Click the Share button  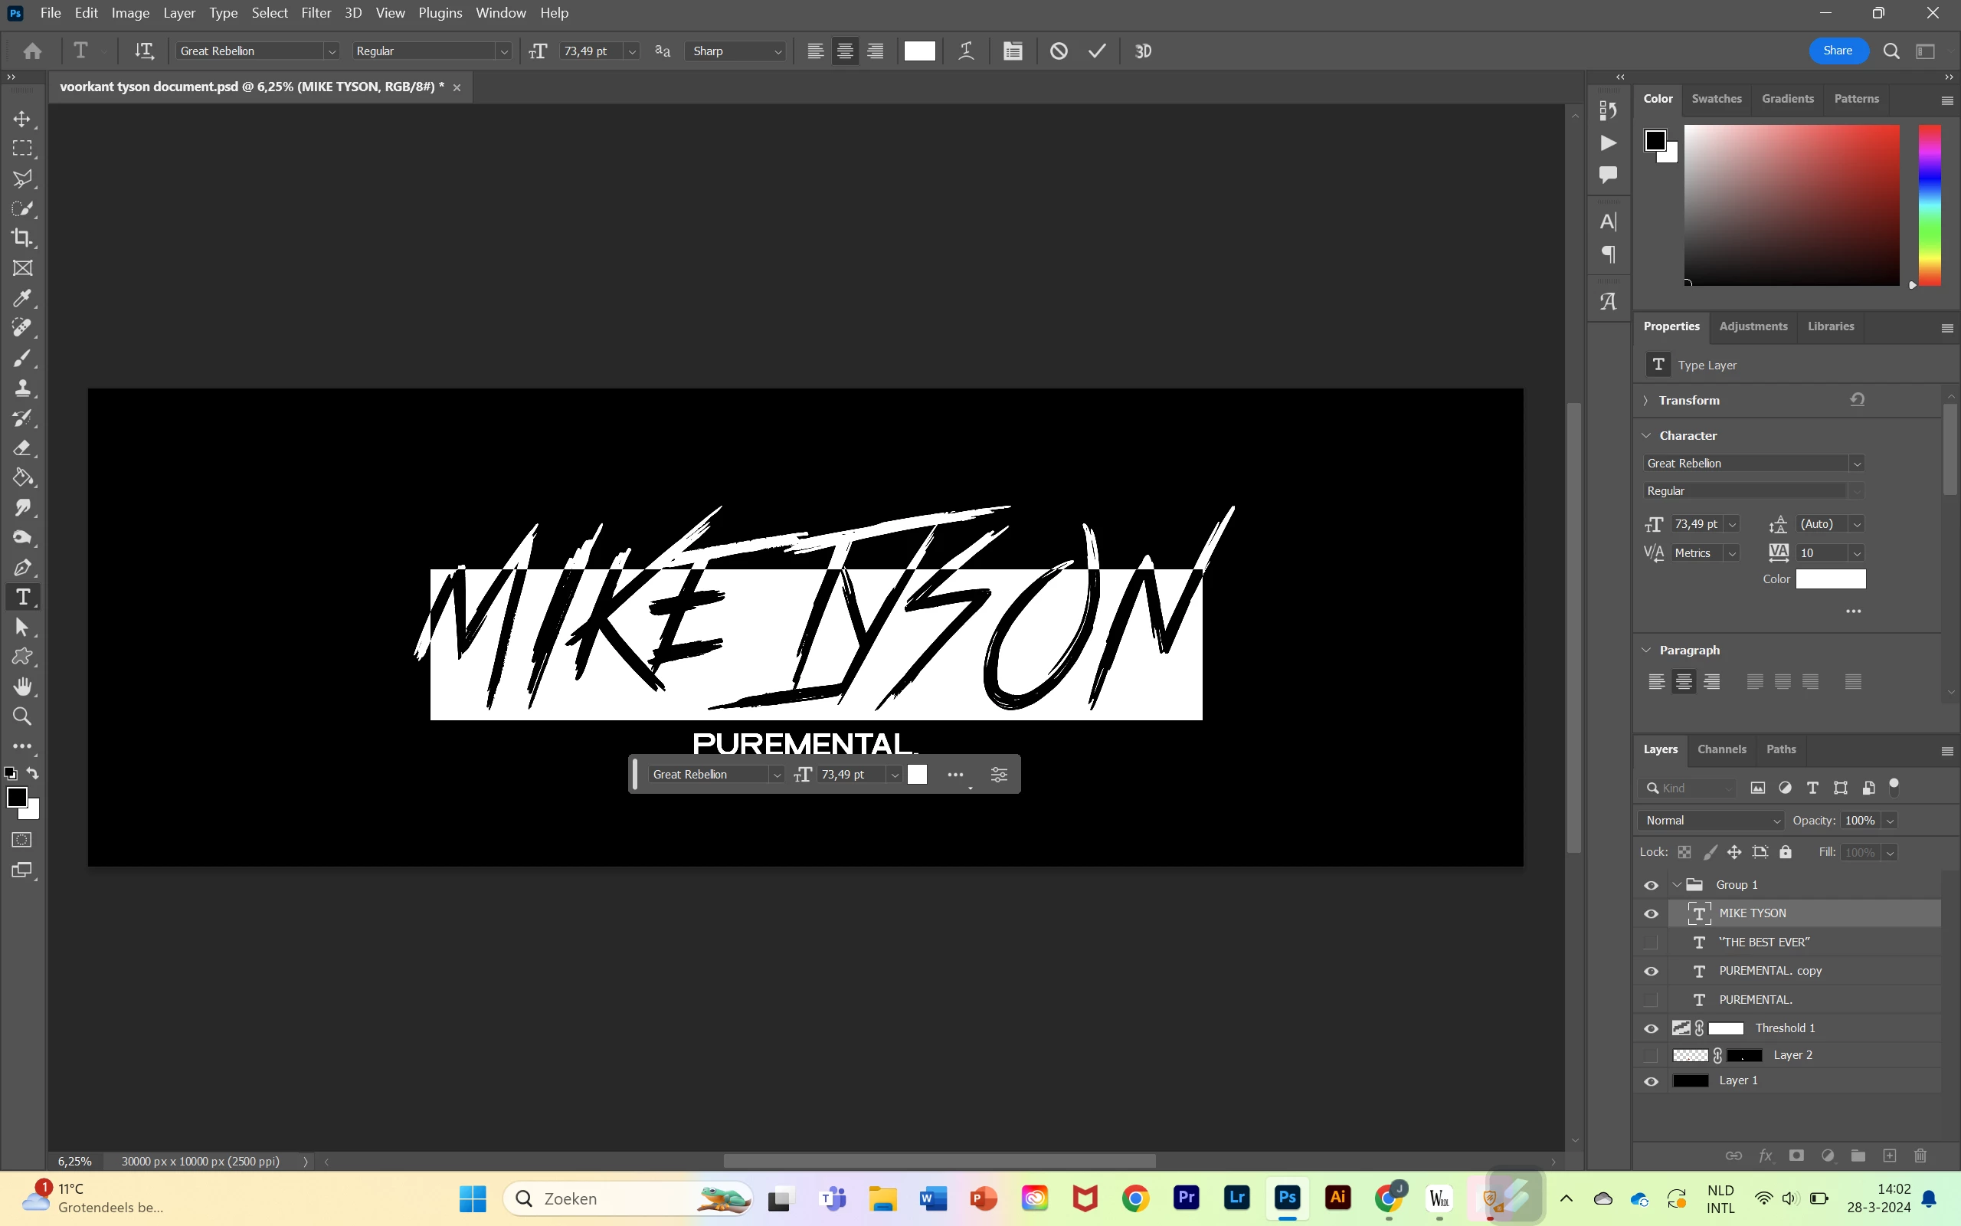pos(1838,51)
